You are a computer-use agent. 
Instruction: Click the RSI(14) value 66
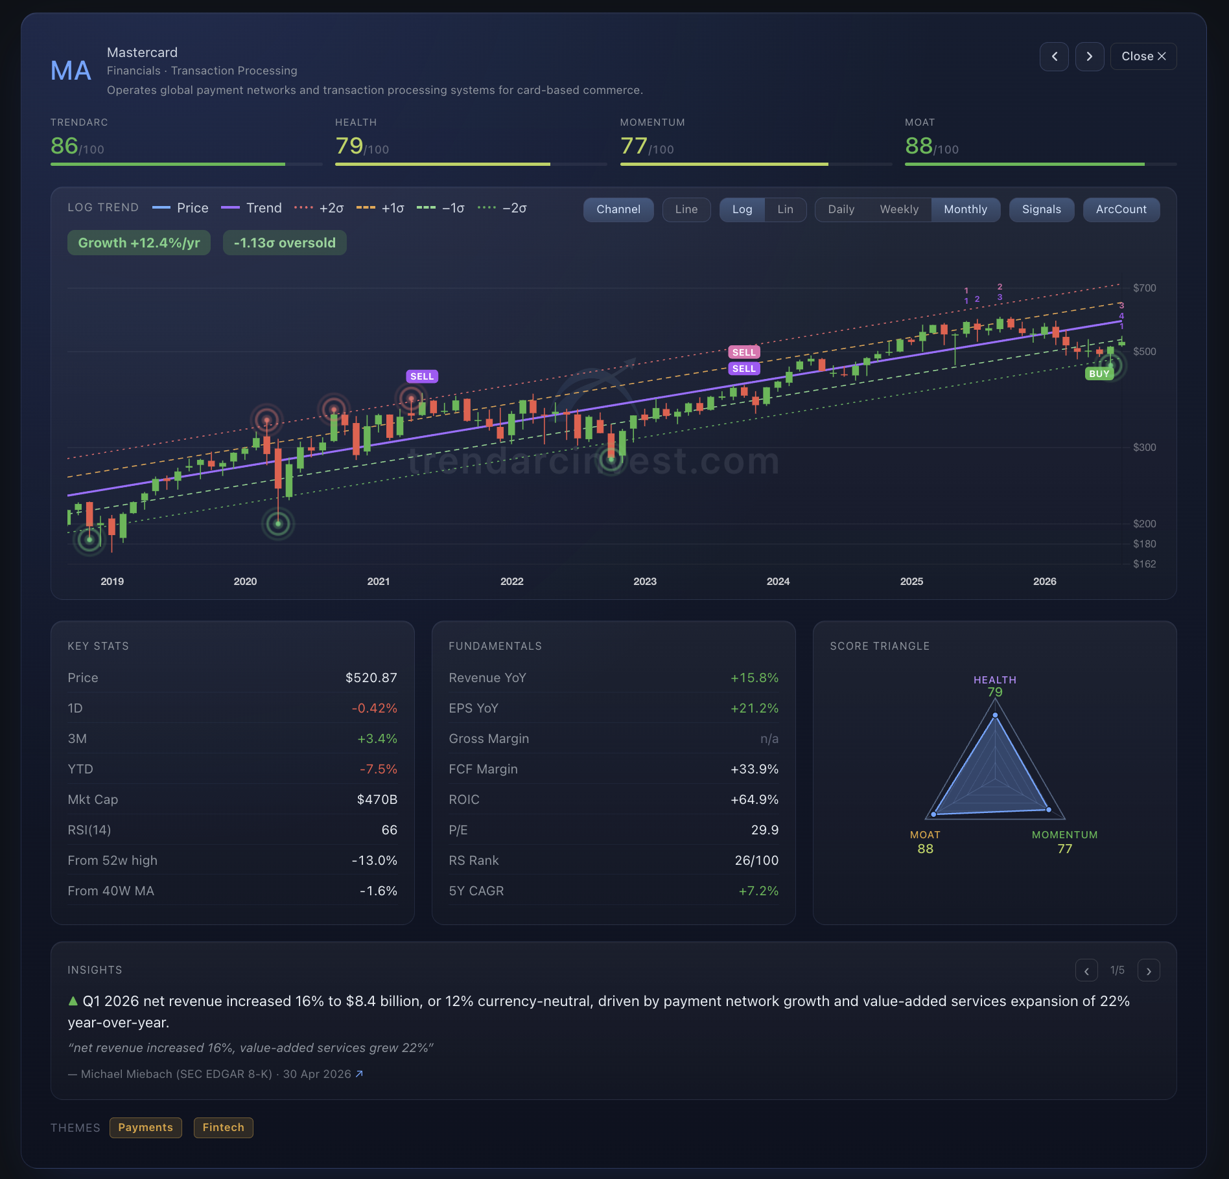390,830
